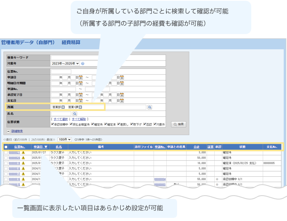The image size is (287, 221).
Task: Click the help icon beside 対象年
Action: (x=83, y=63)
